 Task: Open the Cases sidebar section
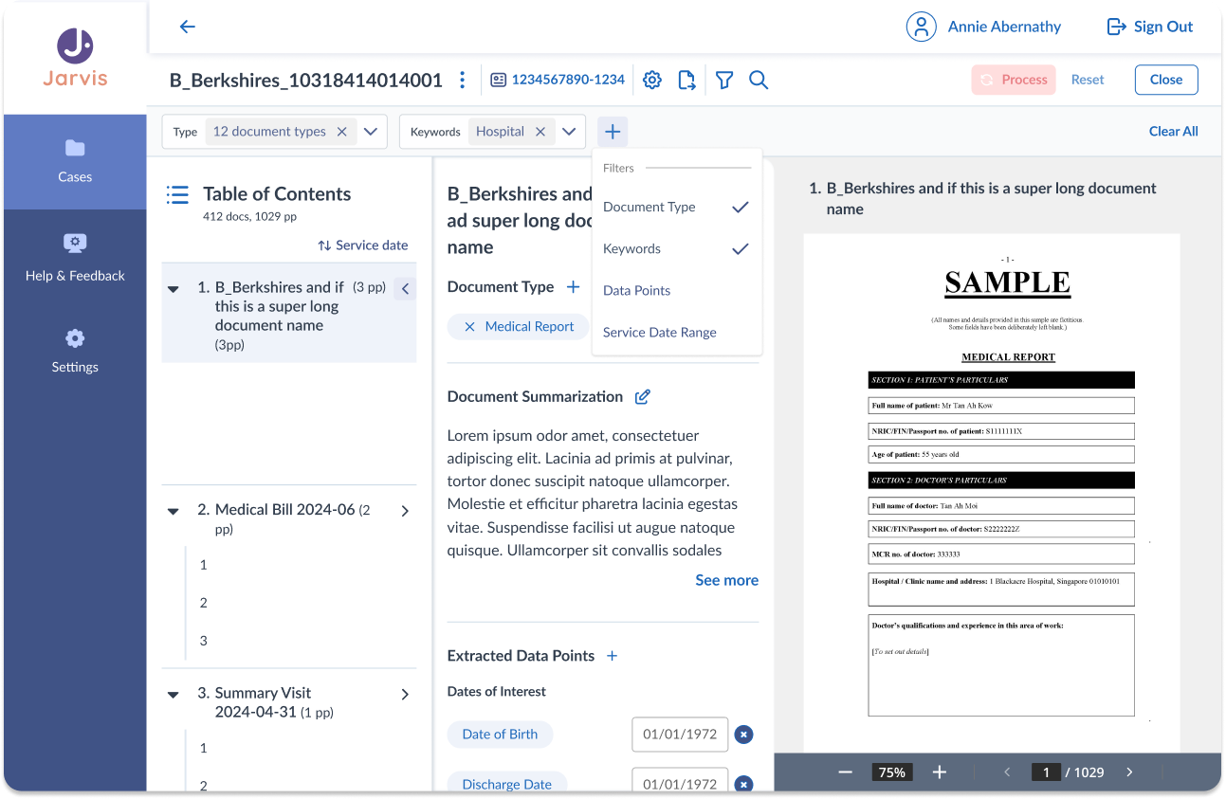(75, 161)
